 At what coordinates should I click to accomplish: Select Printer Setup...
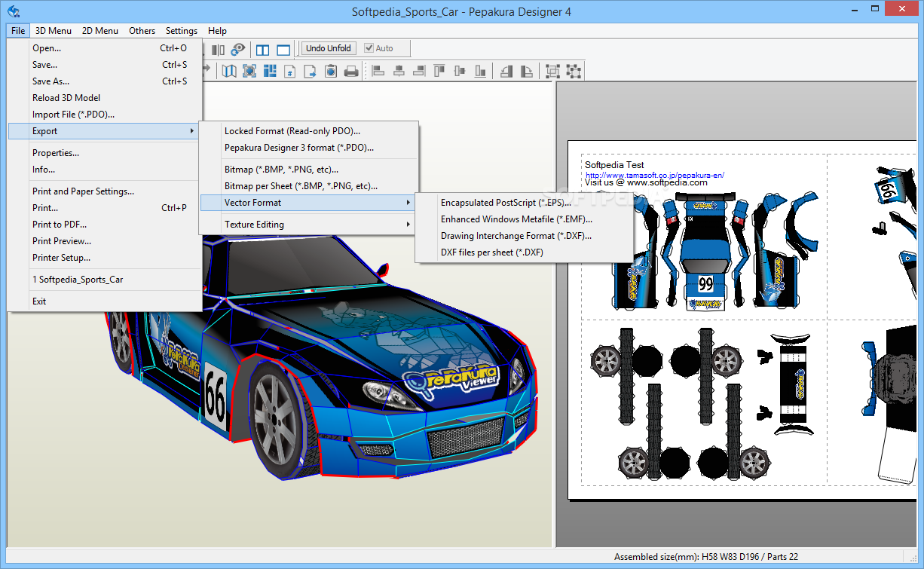click(105, 258)
